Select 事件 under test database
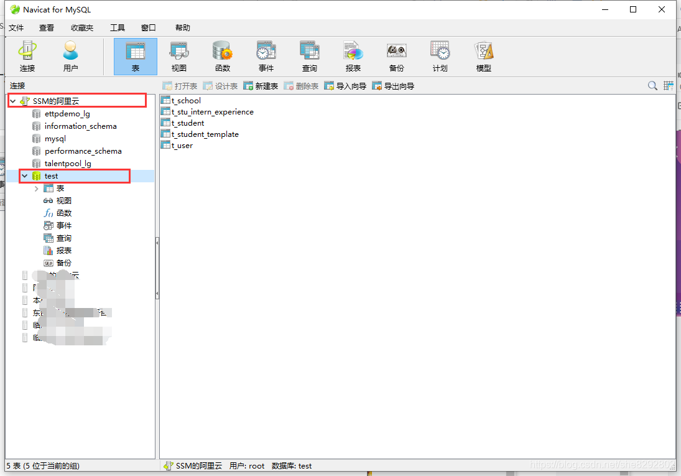The image size is (681, 476). [x=64, y=226]
